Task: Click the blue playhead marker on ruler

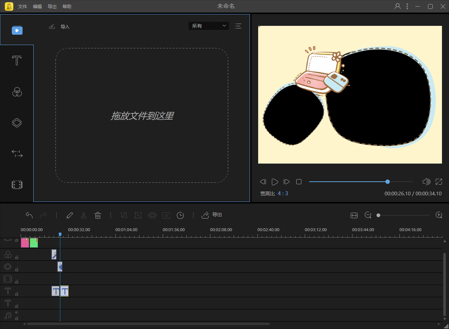Action: [x=60, y=234]
